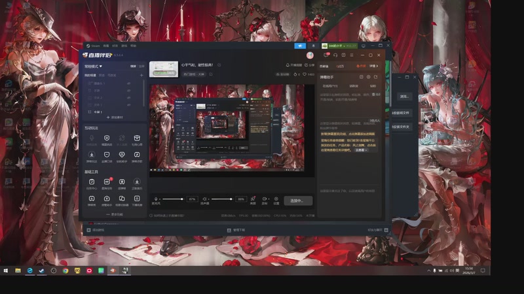Viewport: 524px width, 294px height.
Task: Open the shield icon in 互动玩法 section
Action: point(107,138)
